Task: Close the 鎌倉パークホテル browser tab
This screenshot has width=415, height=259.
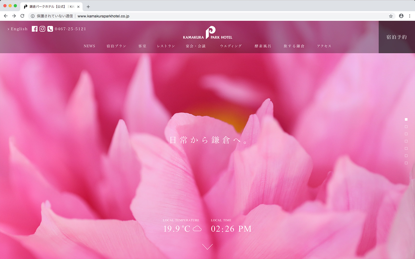Action: [78, 7]
